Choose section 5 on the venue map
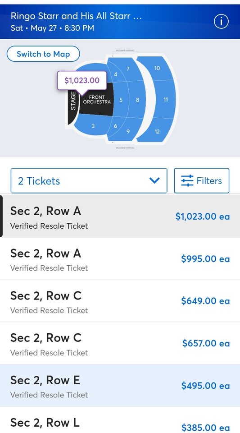The width and height of the screenshot is (240, 433). click(x=121, y=100)
